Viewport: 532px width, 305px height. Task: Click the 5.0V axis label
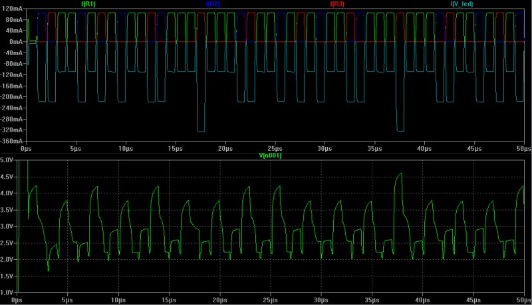click(7, 160)
